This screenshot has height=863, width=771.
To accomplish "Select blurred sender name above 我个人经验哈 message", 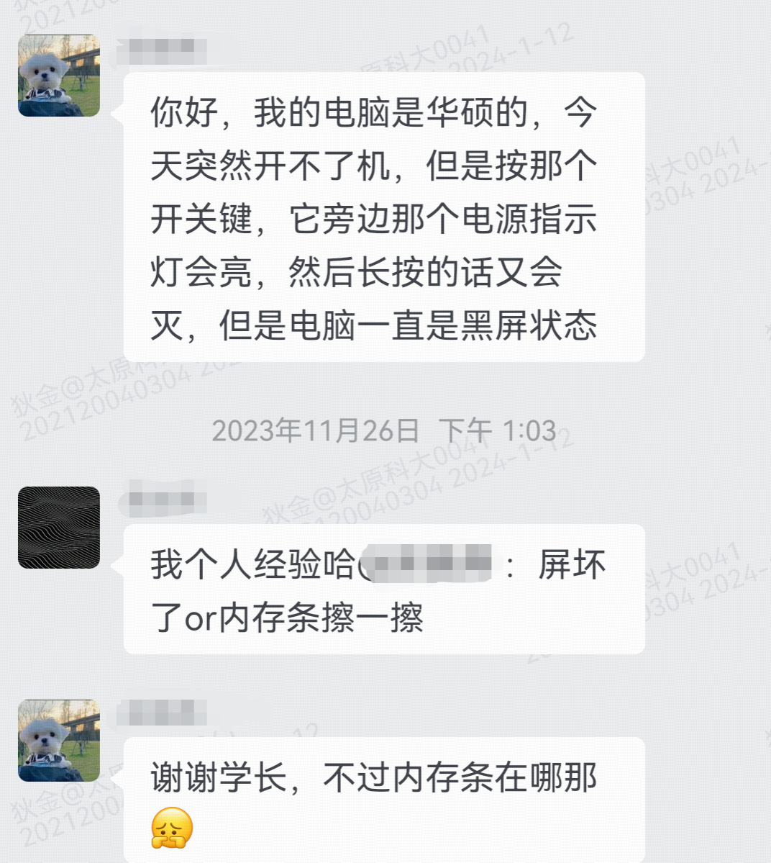I will coord(163,500).
